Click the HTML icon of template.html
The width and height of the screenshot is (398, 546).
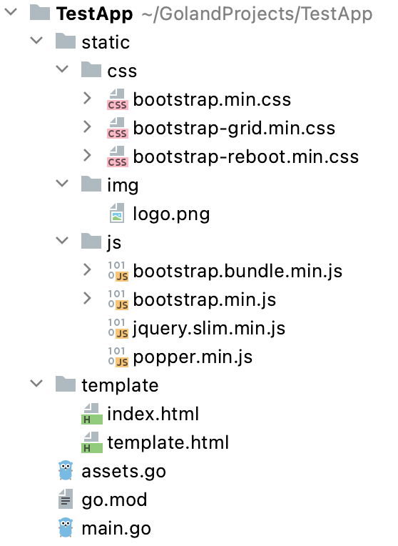92,442
